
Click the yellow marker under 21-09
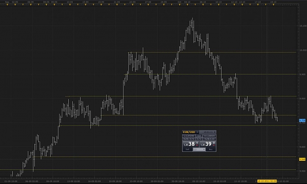tap(117, 4)
